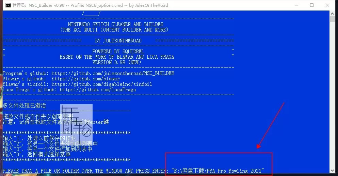
Task: Click the scrollbar down arrow
Action: pyautogui.click(x=332, y=171)
